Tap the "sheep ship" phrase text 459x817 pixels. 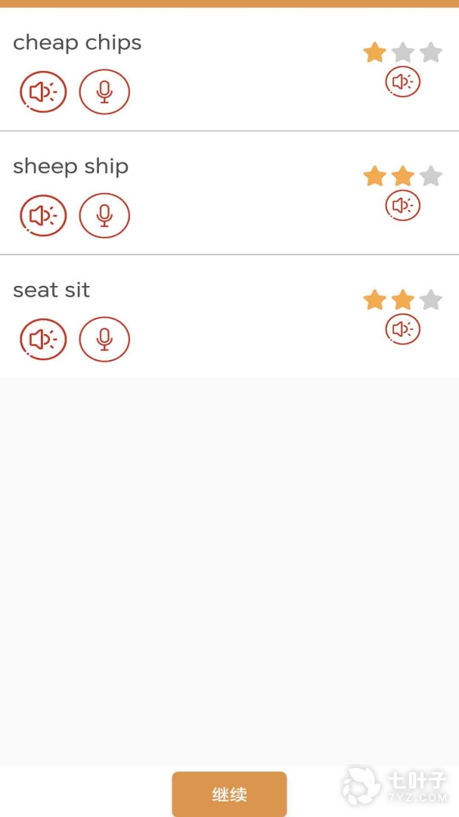tap(70, 166)
